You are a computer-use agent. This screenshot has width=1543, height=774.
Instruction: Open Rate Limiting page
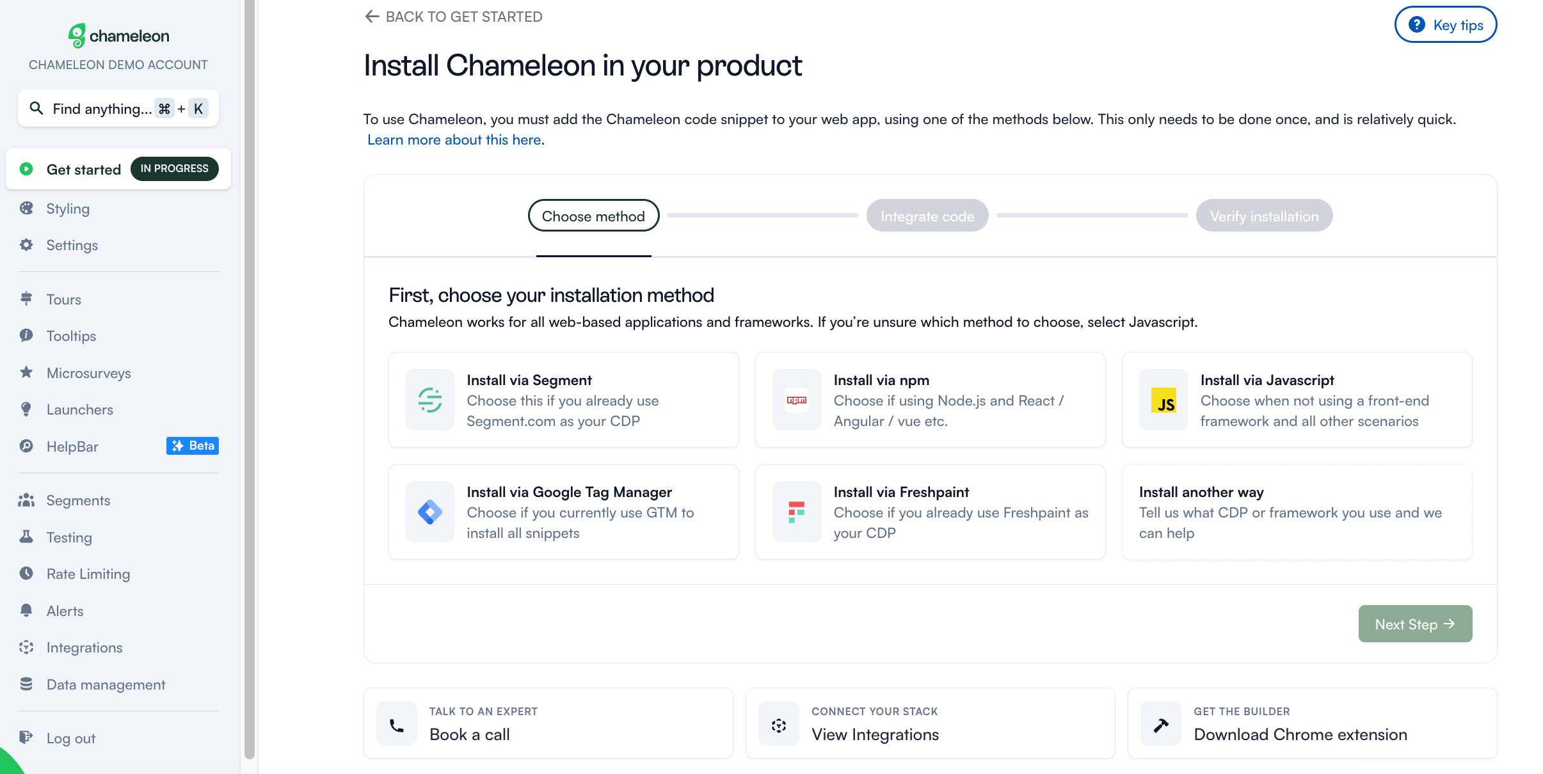click(88, 574)
